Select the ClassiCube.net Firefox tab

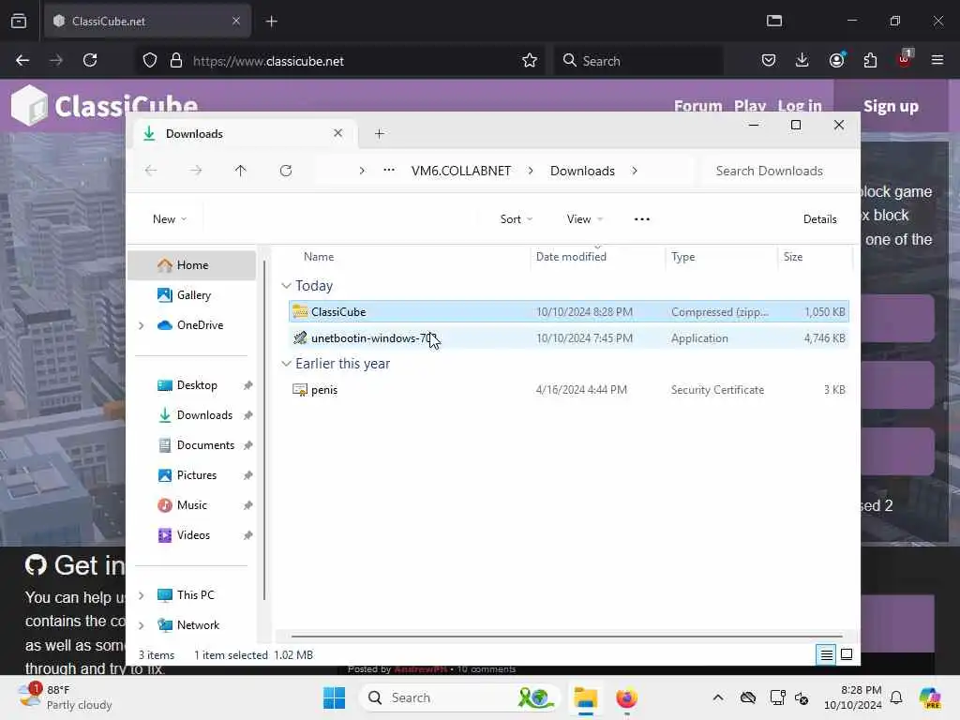pos(147,22)
